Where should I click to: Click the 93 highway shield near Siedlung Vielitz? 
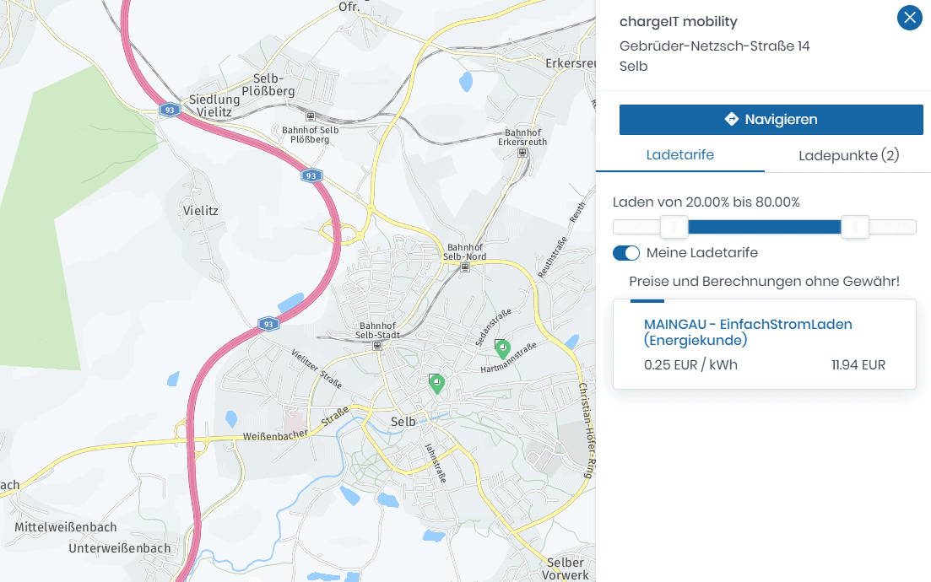(170, 110)
